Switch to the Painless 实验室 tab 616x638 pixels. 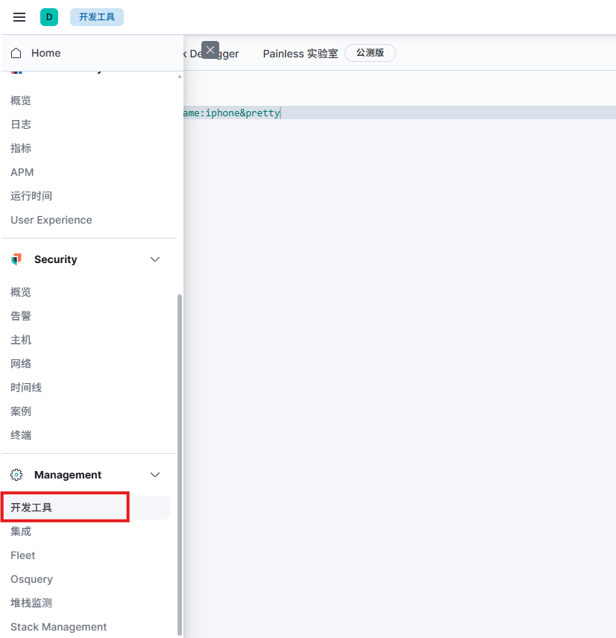pyautogui.click(x=300, y=54)
